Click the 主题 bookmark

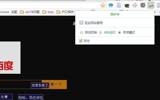[x=14, y=12]
